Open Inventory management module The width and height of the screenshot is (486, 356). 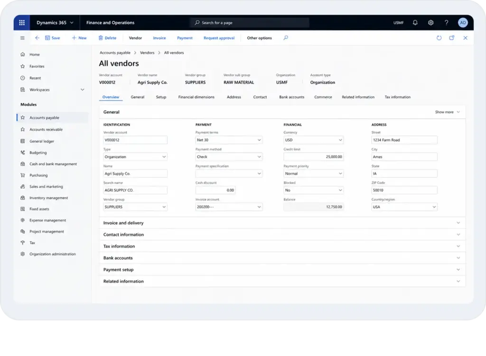48,198
